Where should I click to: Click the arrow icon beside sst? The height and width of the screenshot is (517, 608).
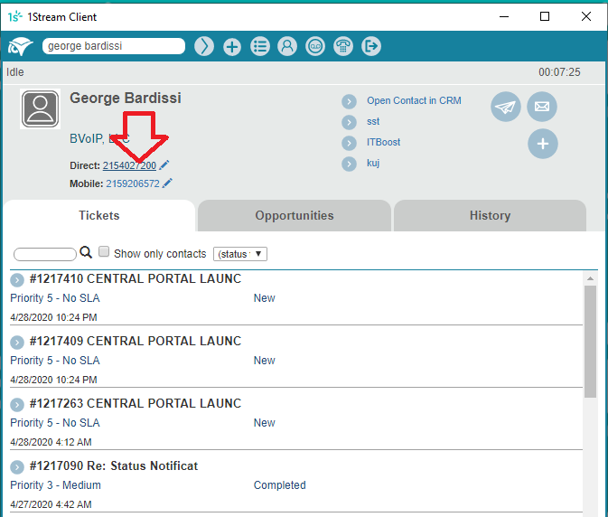[349, 123]
